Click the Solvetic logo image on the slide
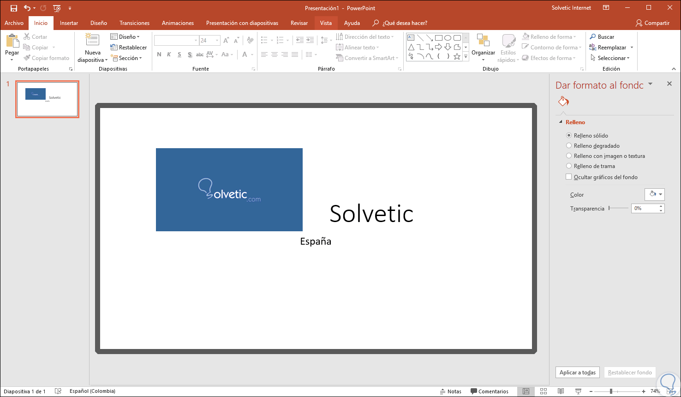Screen dimensions: 681x397 pyautogui.click(x=229, y=190)
